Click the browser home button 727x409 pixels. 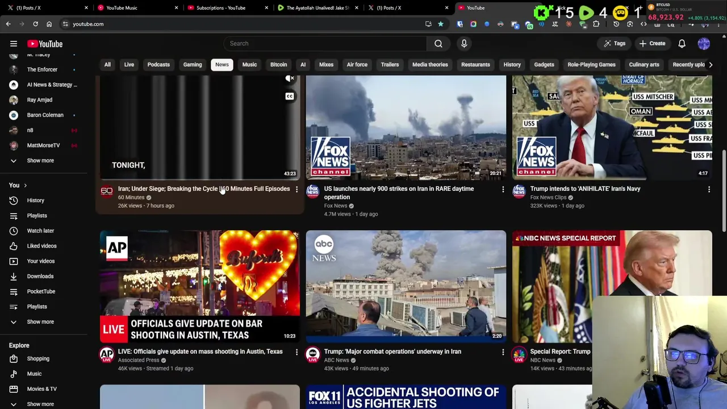[49, 24]
